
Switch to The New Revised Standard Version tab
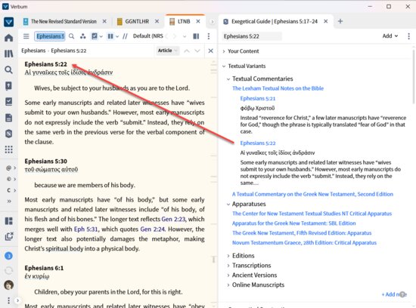[64, 21]
